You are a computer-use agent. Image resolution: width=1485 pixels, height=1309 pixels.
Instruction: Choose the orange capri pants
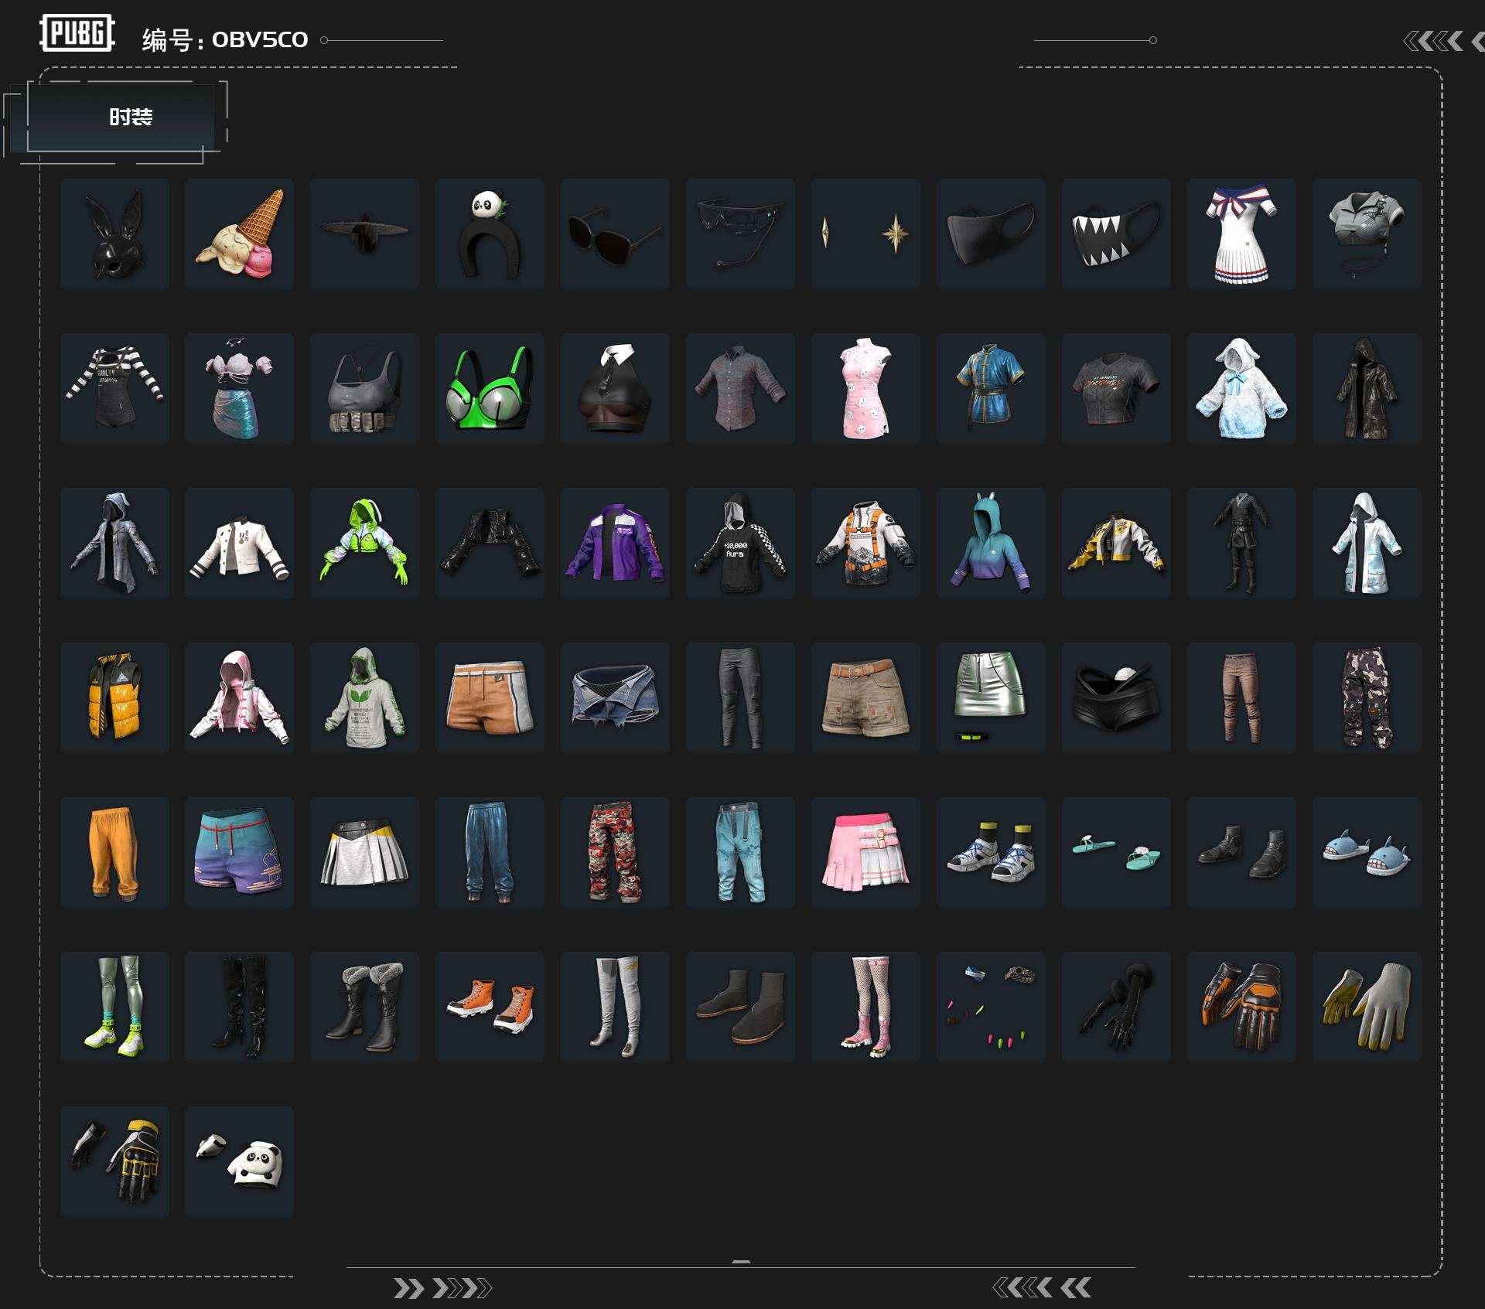coord(114,852)
